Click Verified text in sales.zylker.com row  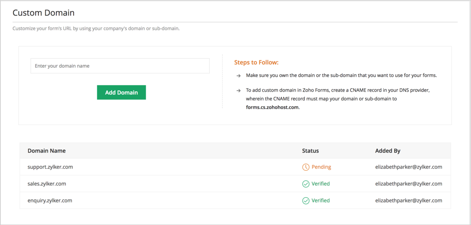(321, 184)
